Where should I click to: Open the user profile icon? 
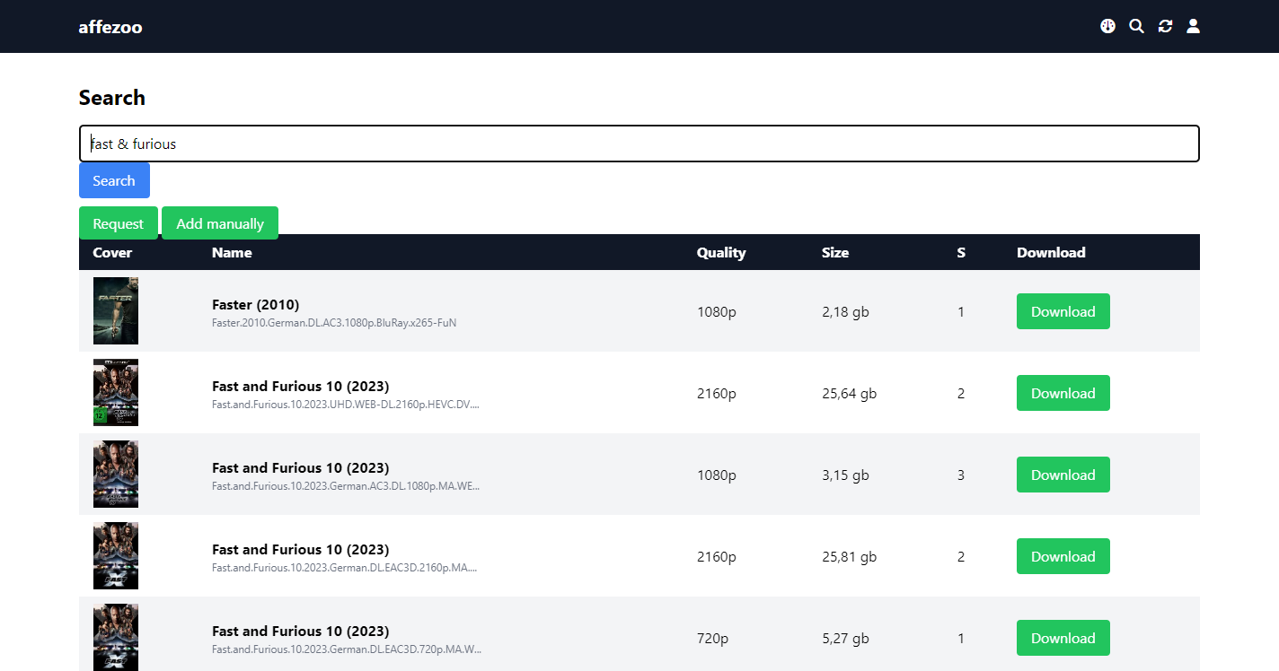(x=1193, y=27)
